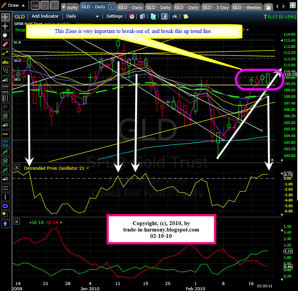Select the triple vertical lines tool

5,98
